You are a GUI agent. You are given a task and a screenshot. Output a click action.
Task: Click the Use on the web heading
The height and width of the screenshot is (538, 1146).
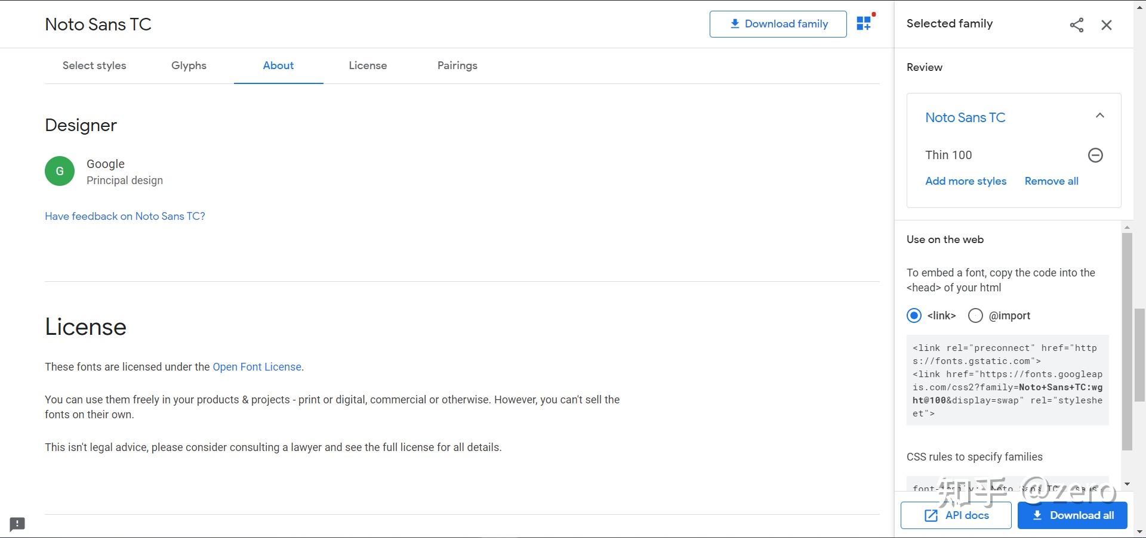(945, 240)
